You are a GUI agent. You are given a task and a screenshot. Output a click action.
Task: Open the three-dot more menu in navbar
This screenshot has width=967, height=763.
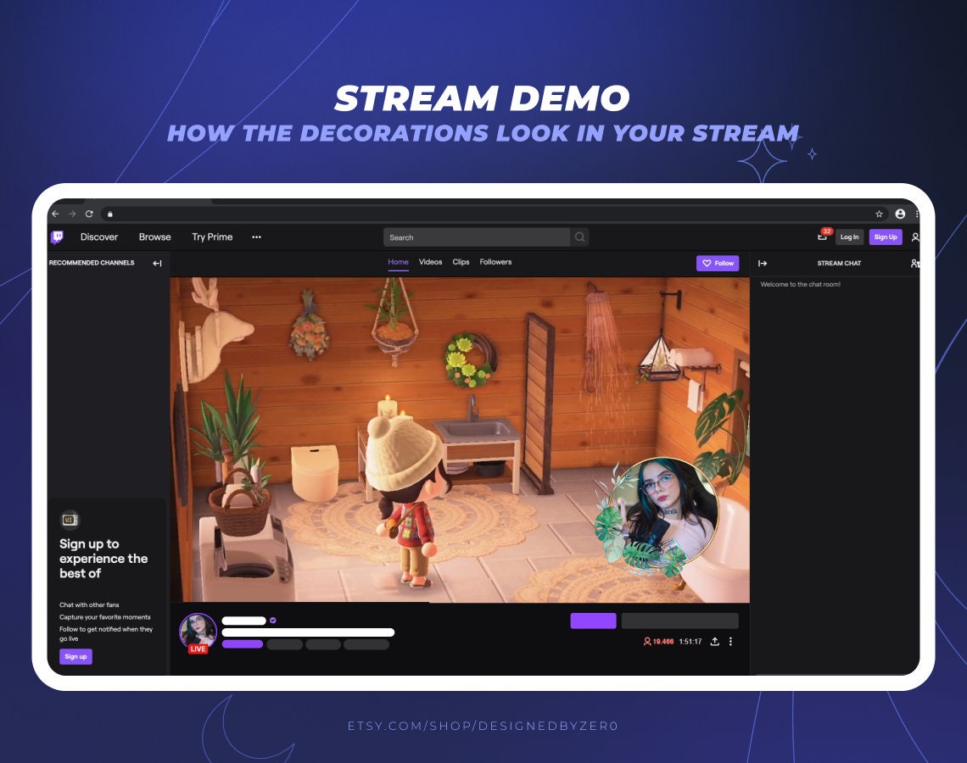pos(256,237)
